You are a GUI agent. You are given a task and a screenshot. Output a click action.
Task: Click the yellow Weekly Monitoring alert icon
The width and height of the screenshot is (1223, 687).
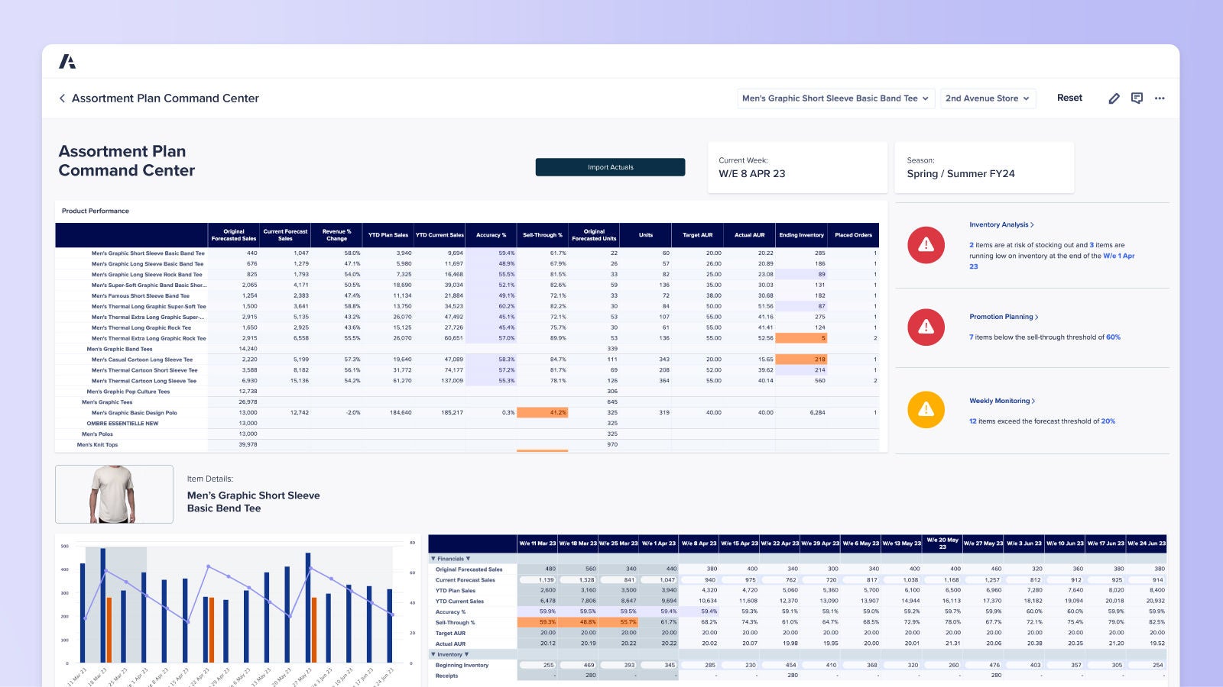926,409
